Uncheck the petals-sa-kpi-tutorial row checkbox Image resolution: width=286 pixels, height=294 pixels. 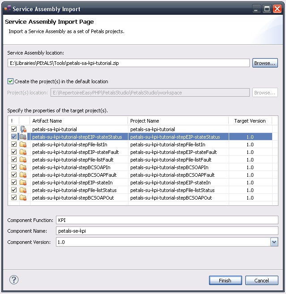[x=13, y=129]
